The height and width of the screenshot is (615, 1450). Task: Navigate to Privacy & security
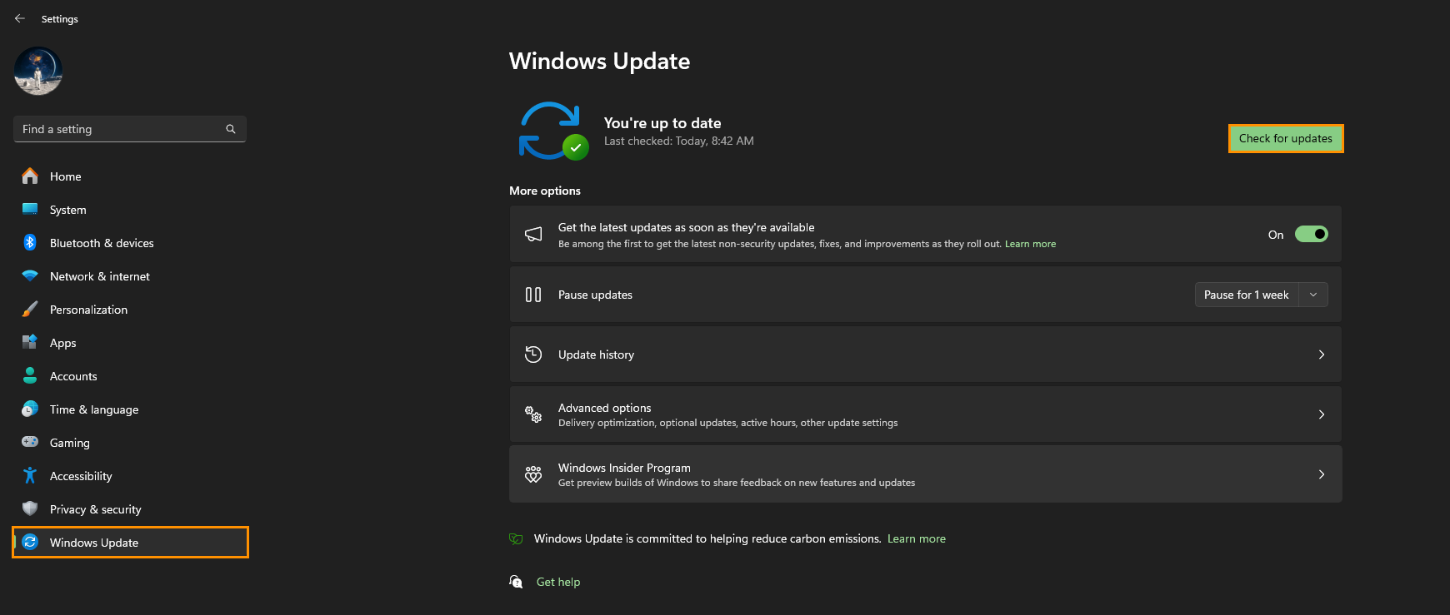[x=130, y=509]
